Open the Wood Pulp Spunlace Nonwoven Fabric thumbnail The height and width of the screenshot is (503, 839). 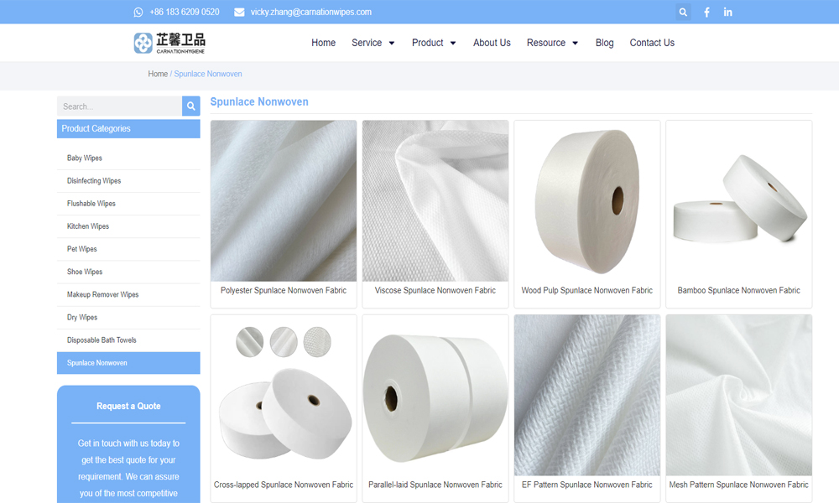(586, 201)
